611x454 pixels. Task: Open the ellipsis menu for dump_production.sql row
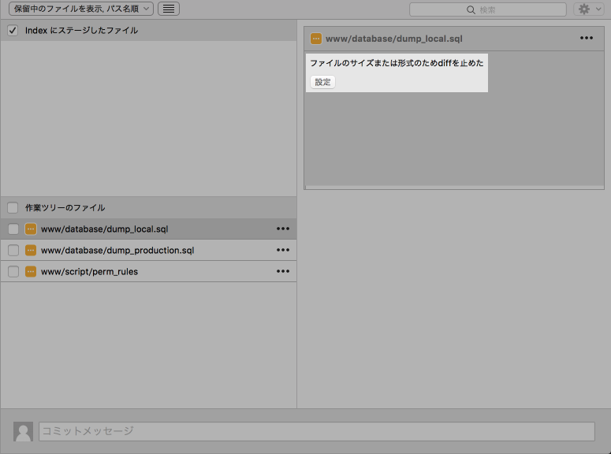(283, 251)
